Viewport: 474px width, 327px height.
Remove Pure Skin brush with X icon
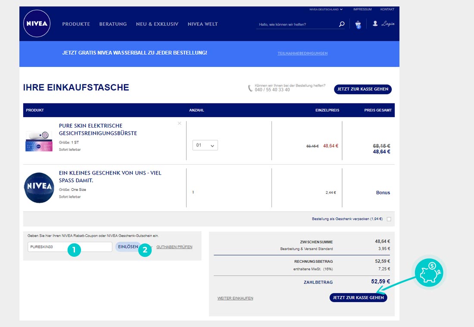pyautogui.click(x=180, y=124)
